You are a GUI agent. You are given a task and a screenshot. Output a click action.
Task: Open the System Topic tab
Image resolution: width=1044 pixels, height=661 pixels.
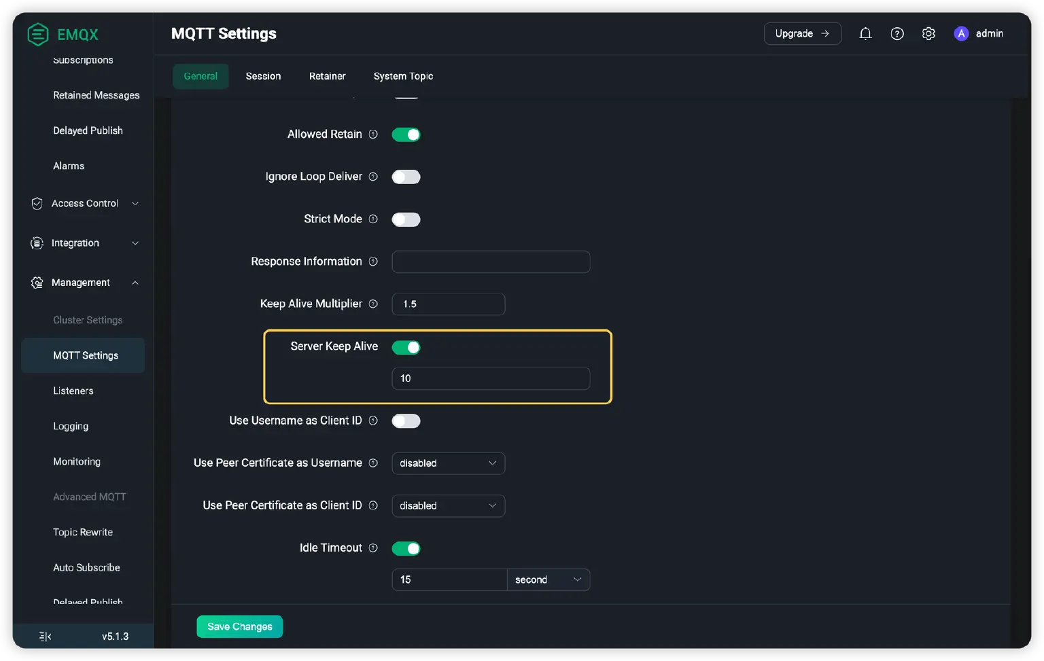click(403, 76)
